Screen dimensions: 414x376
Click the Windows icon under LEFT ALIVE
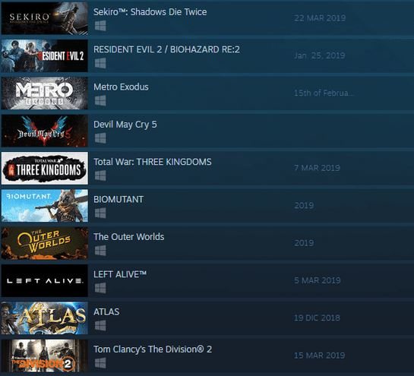click(x=100, y=288)
